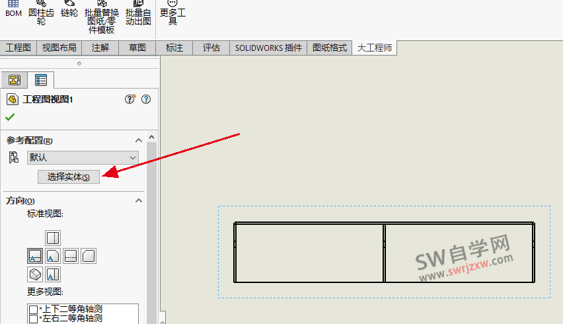563x324 pixels.
Task: Open 批量替换图纸/零件模板 tool
Action: 102,17
